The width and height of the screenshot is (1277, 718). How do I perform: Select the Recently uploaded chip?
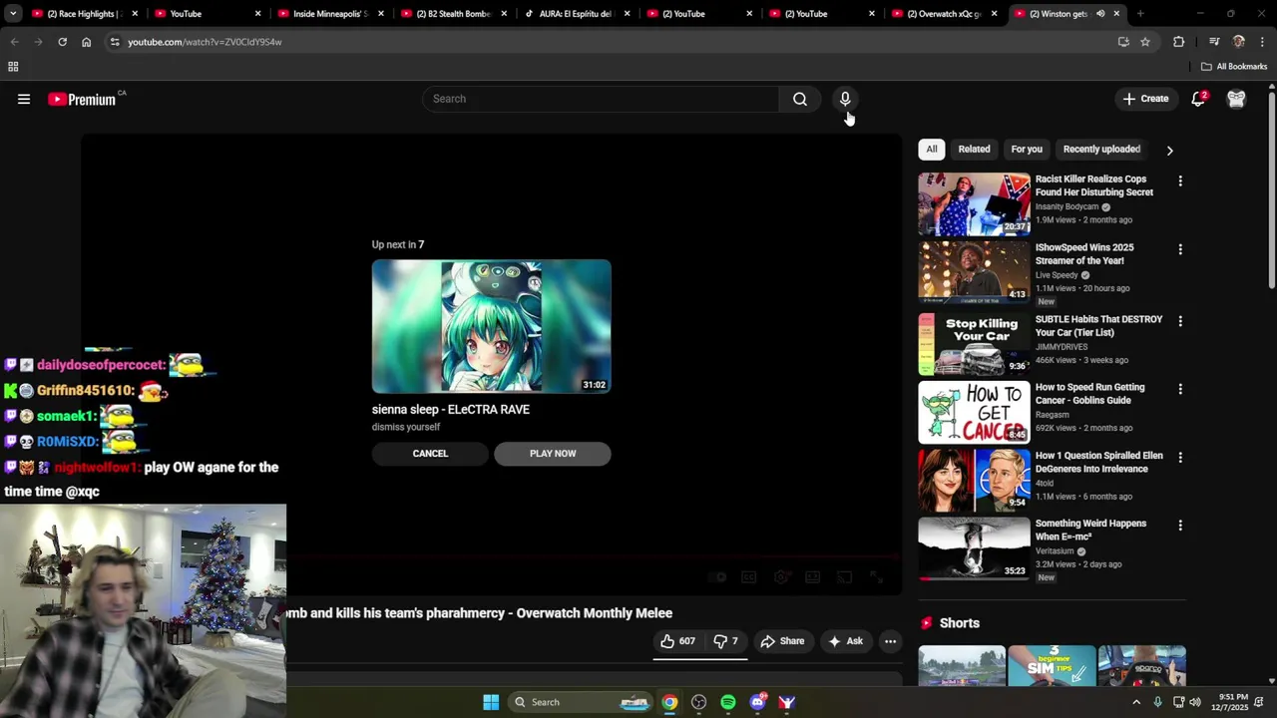1101,150
